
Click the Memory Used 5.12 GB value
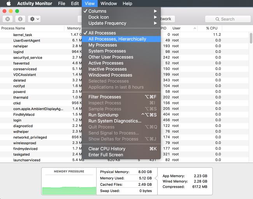point(145,178)
